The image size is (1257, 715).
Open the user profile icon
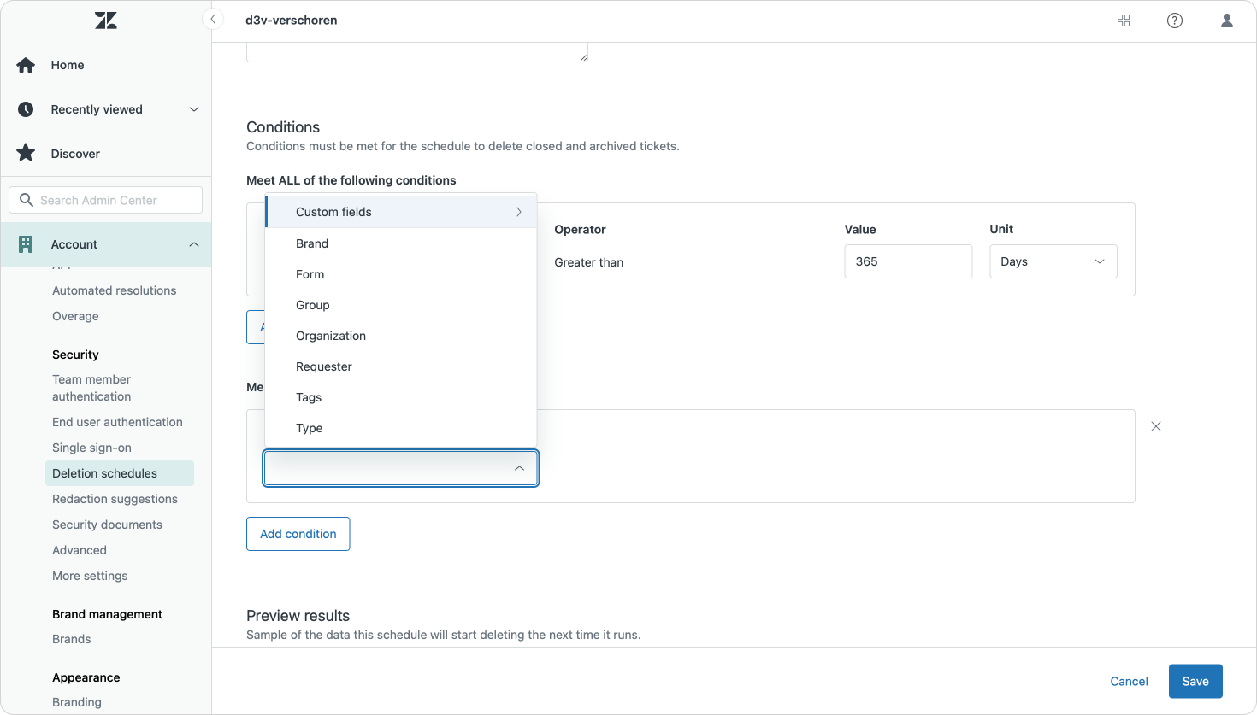point(1226,21)
